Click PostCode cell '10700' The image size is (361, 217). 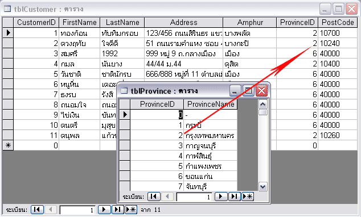click(x=338, y=33)
